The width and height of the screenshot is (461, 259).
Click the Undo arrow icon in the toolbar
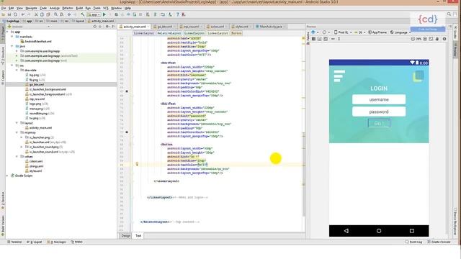pos(22,14)
